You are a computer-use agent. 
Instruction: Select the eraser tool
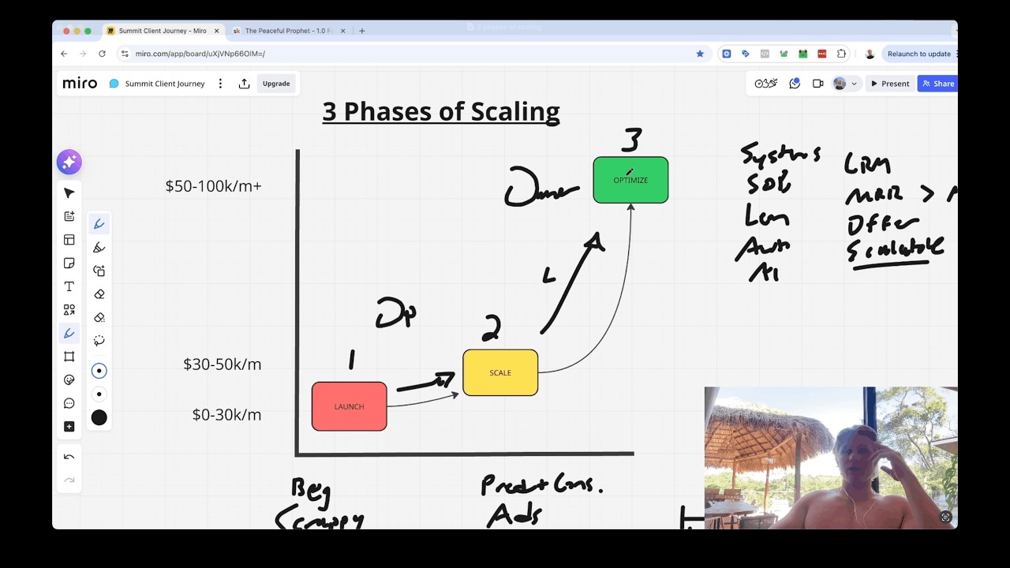click(99, 294)
